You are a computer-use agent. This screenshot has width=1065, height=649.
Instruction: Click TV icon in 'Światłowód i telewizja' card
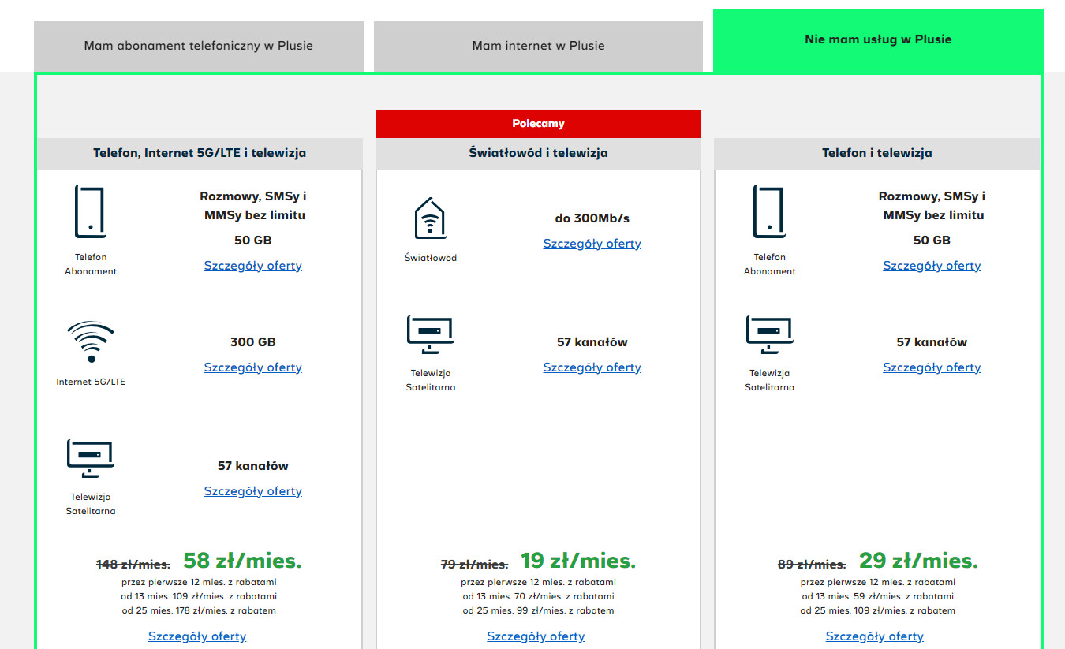[x=430, y=335]
